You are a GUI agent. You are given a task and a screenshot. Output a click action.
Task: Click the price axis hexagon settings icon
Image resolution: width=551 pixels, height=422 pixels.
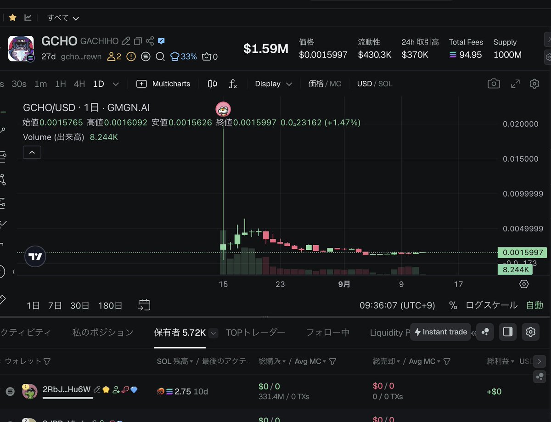pyautogui.click(x=524, y=284)
